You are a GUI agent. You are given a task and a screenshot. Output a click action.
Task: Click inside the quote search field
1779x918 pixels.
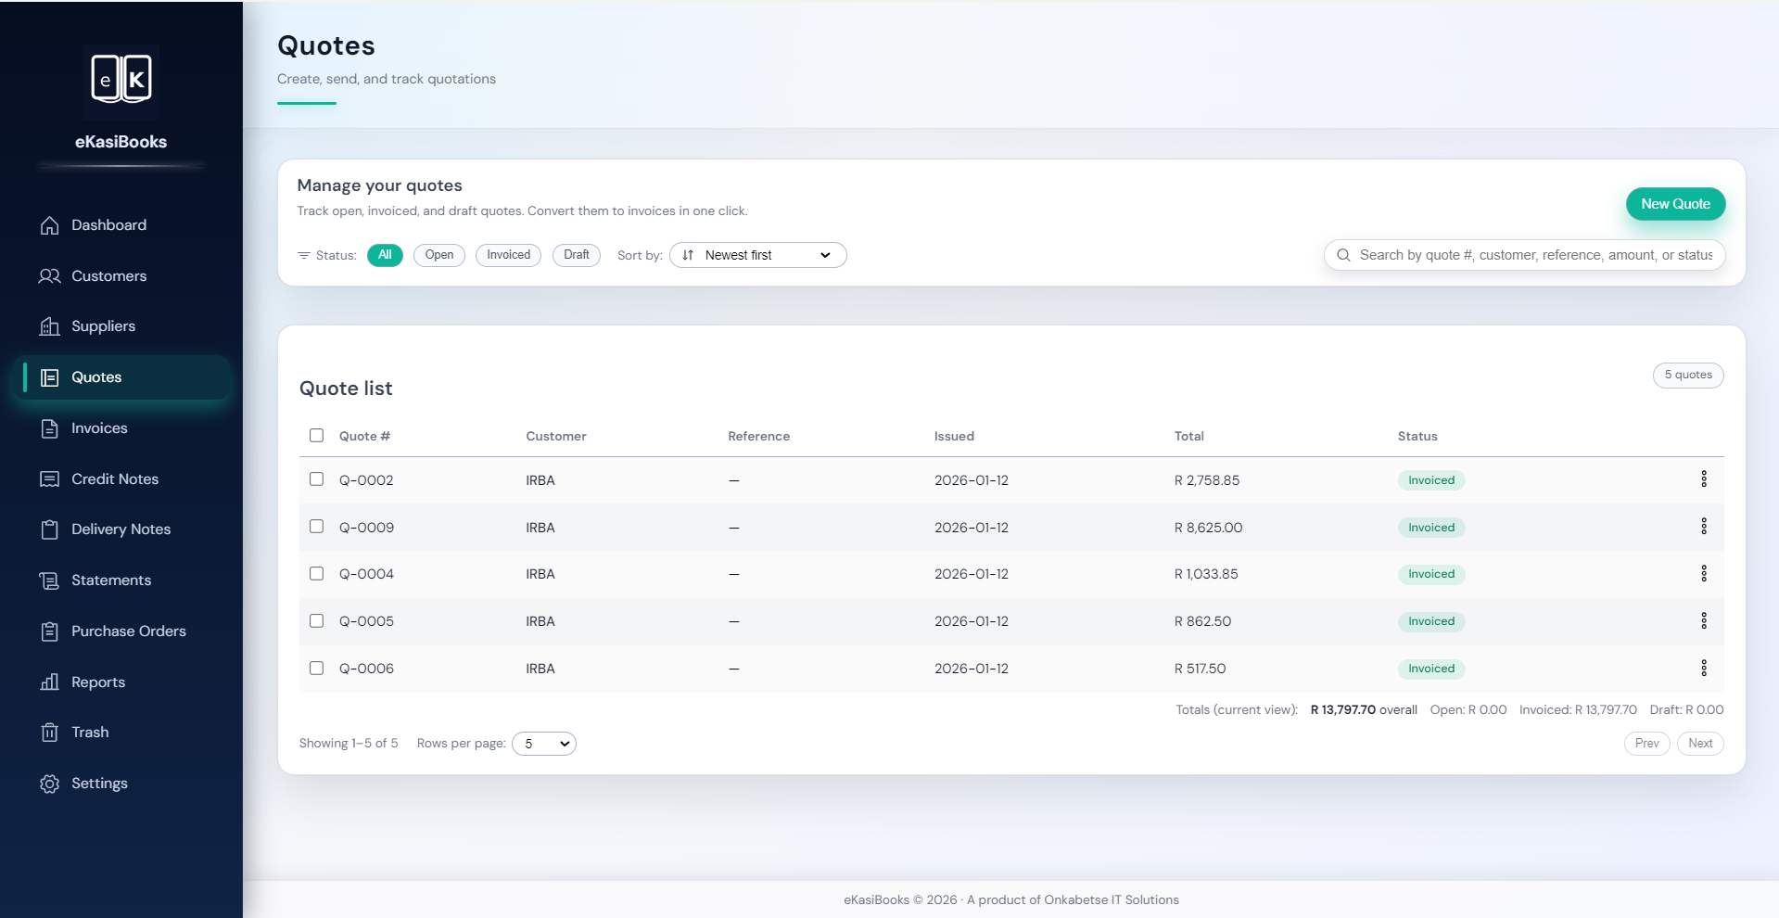[1530, 255]
